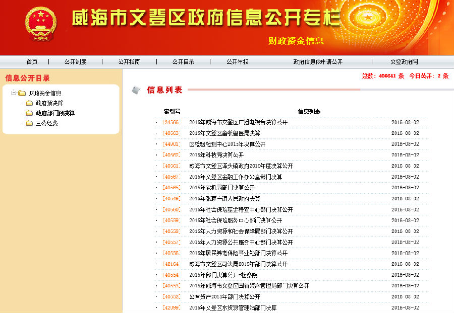
Task: Open the 政府部门预决算 folder icon
Action: [x=29, y=113]
